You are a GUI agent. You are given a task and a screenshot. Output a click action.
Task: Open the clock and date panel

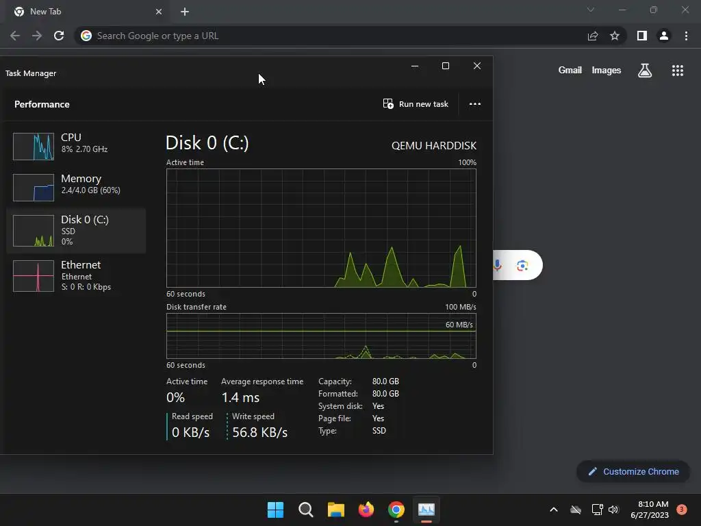[x=650, y=510]
